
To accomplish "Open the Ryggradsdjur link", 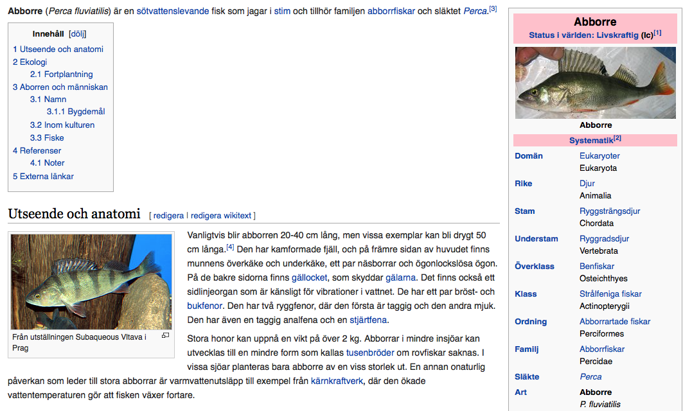I will click(604, 239).
